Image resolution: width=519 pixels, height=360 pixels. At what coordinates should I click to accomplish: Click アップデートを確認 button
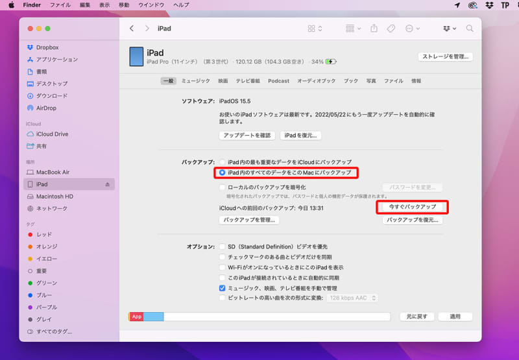click(247, 136)
